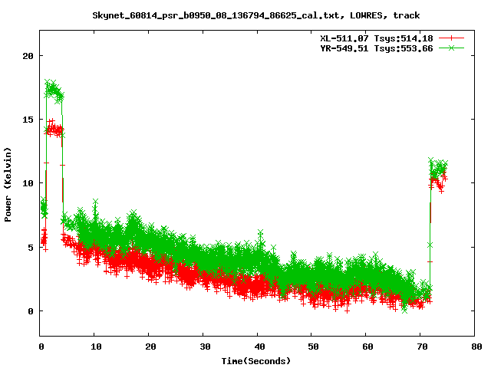Click the green YR legend line sample
This screenshot has width=491, height=368.
pos(451,48)
